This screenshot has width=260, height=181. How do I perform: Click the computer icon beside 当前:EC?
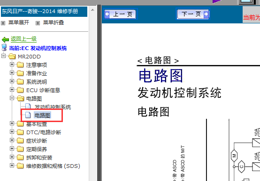click(4, 47)
